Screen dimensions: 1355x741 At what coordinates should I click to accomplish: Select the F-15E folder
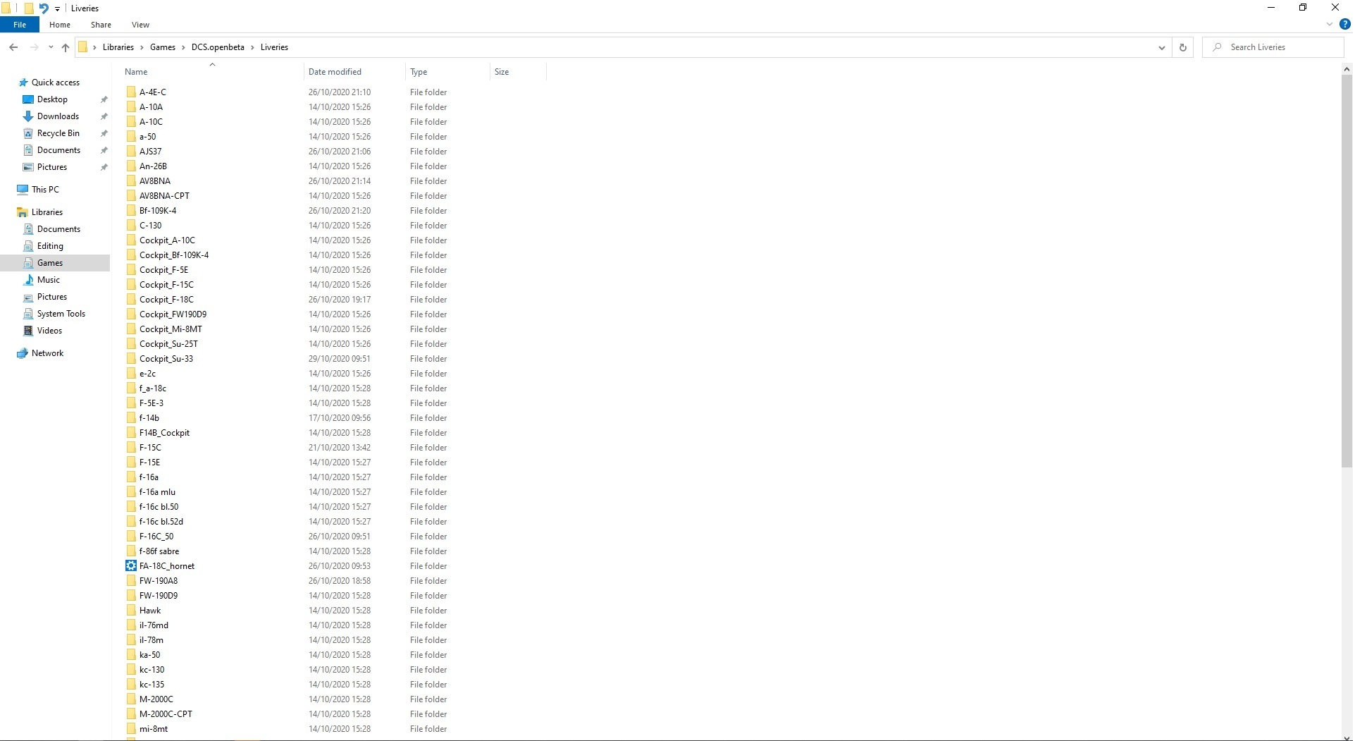point(149,463)
